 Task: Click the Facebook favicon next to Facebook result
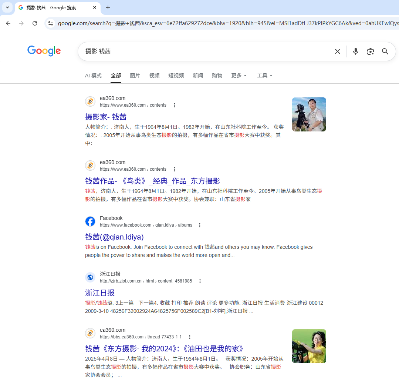[90, 221]
